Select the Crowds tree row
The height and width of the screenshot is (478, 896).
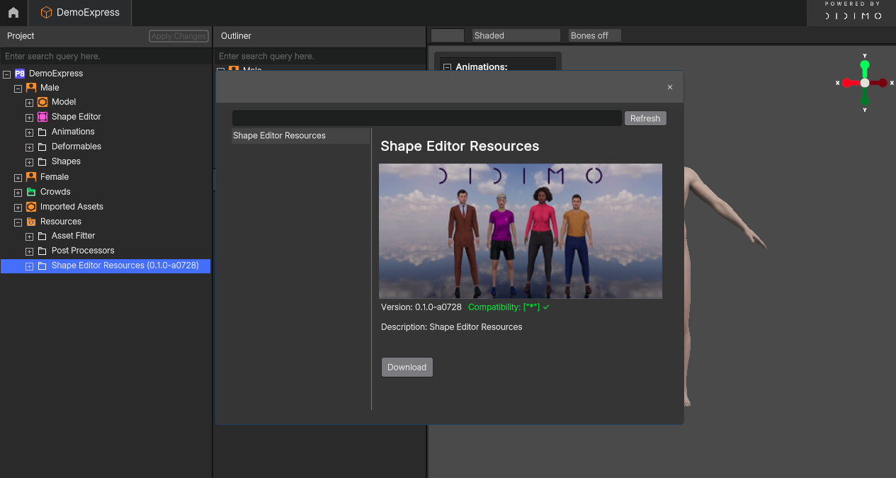(x=106, y=192)
